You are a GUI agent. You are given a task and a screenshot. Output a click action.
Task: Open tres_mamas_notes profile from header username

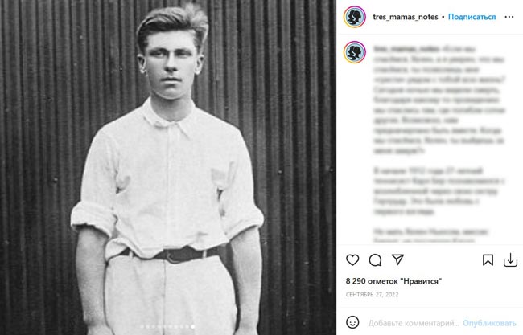(x=406, y=17)
